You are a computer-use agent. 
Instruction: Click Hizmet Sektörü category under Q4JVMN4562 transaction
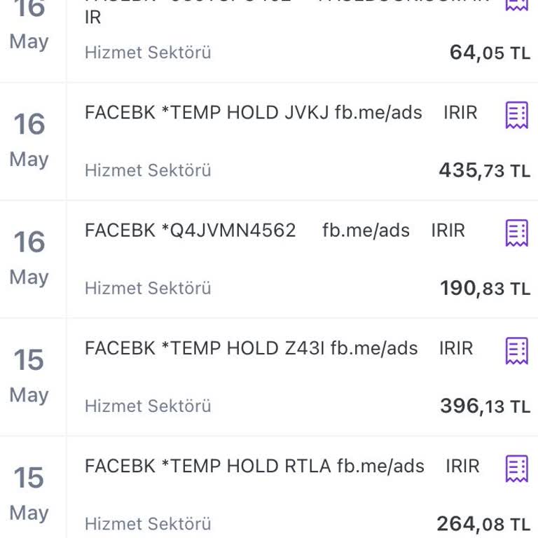148,288
